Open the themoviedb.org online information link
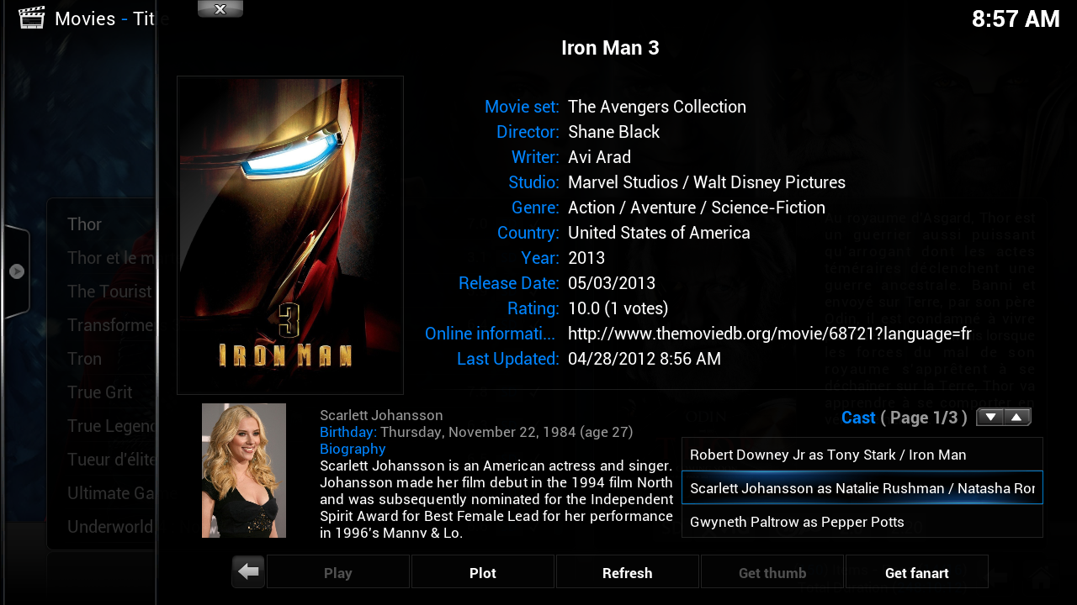This screenshot has height=605, width=1077. 769,334
